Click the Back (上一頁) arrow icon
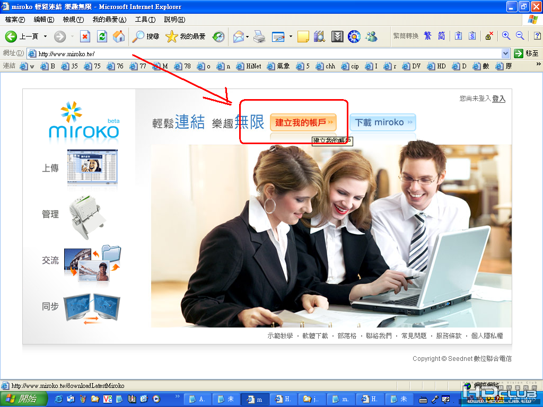This screenshot has width=543, height=407. 11,37
